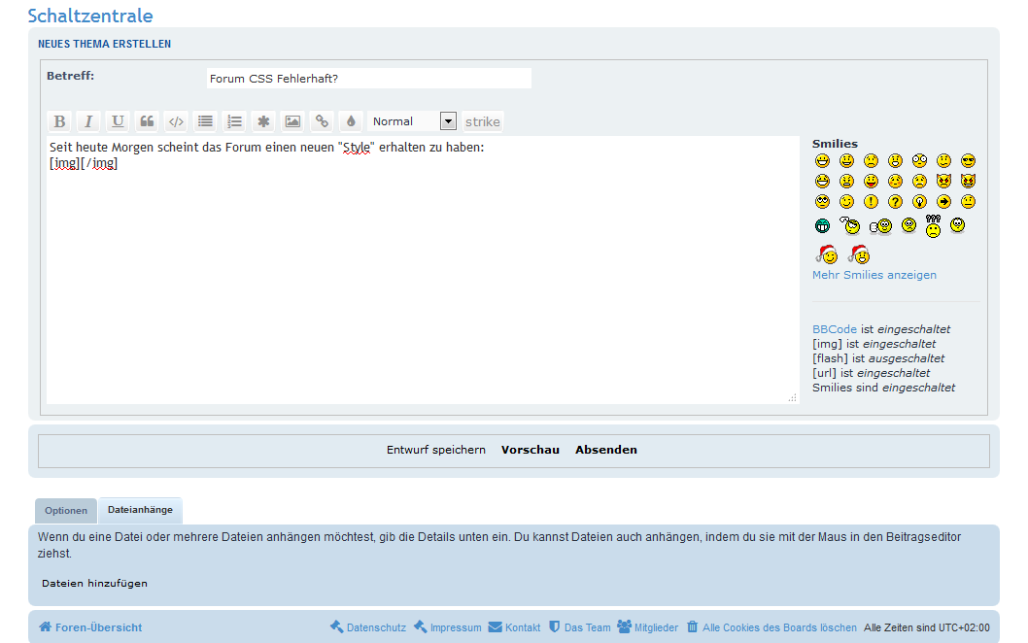
Task: Insert the black arrow smiley
Action: [x=943, y=201]
